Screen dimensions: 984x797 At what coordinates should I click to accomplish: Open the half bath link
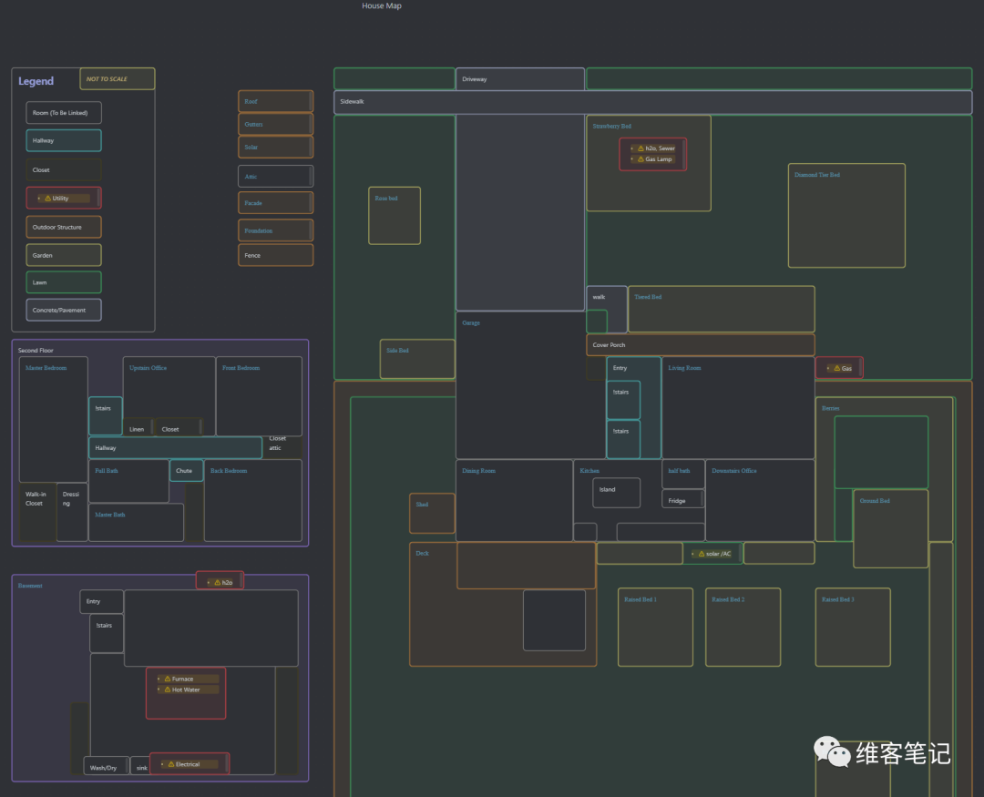(x=679, y=471)
